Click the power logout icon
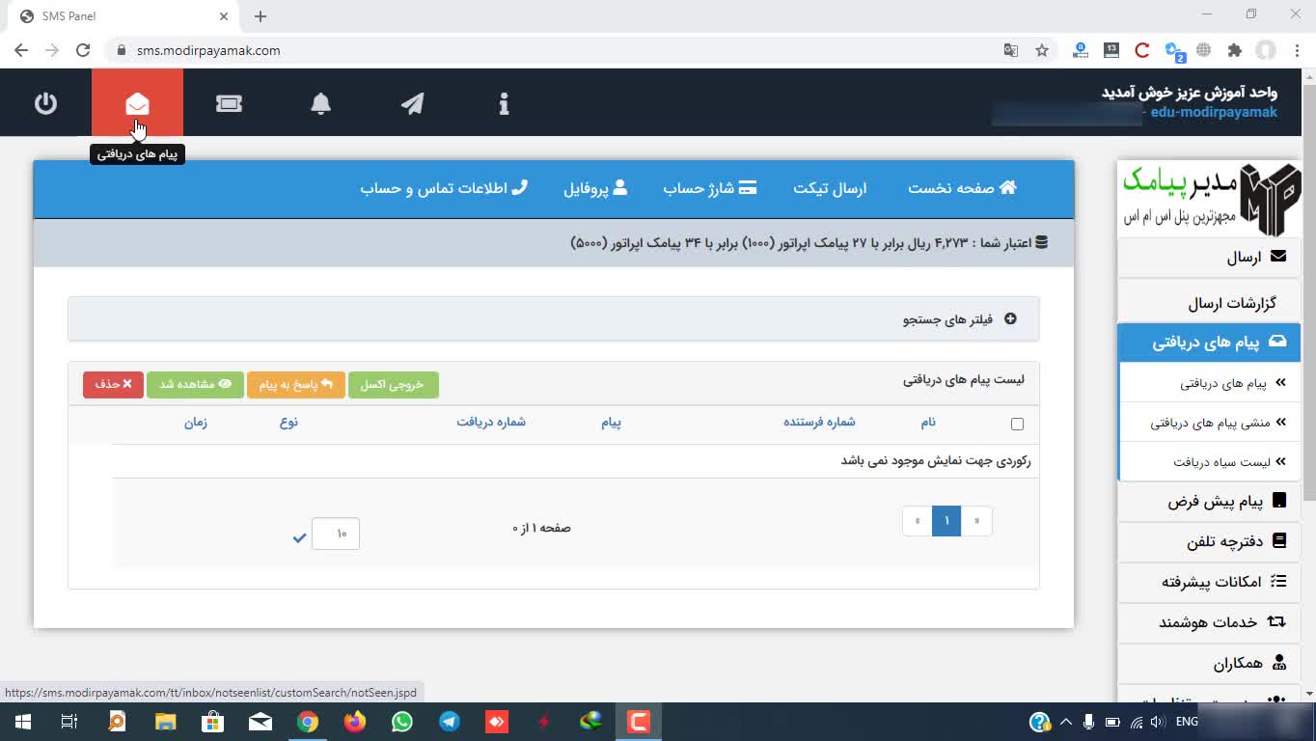This screenshot has width=1316, height=741. tap(45, 103)
